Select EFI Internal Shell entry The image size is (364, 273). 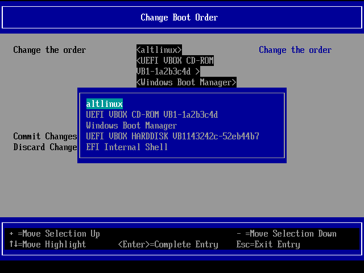click(x=127, y=147)
